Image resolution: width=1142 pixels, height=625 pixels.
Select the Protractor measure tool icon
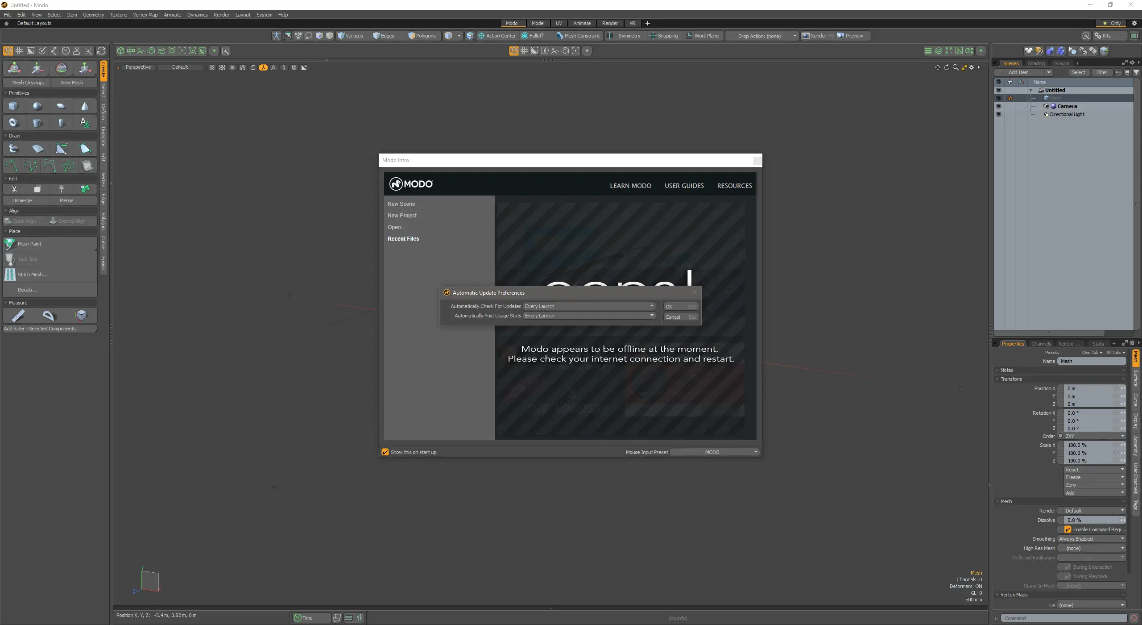(48, 316)
